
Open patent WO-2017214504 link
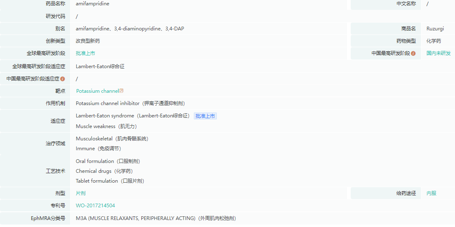pos(95,206)
